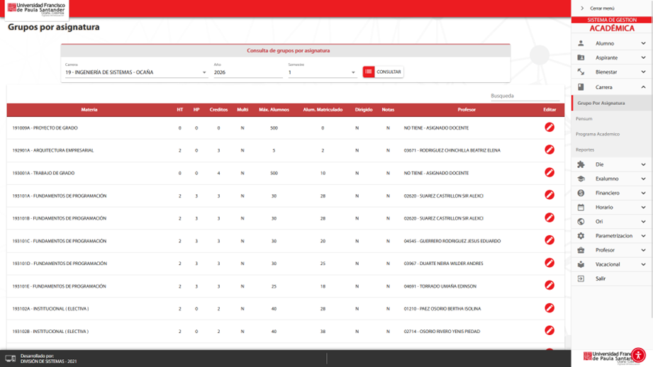Click the Salir logout icon
Screen dimensions: 653x367
[581, 278]
